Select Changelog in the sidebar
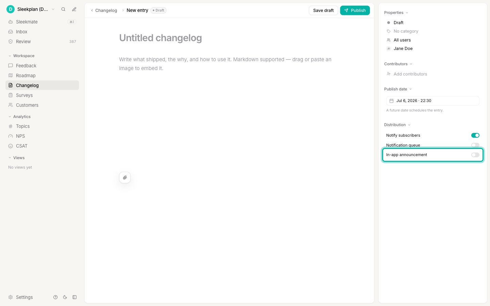The width and height of the screenshot is (490, 306). [x=42, y=85]
